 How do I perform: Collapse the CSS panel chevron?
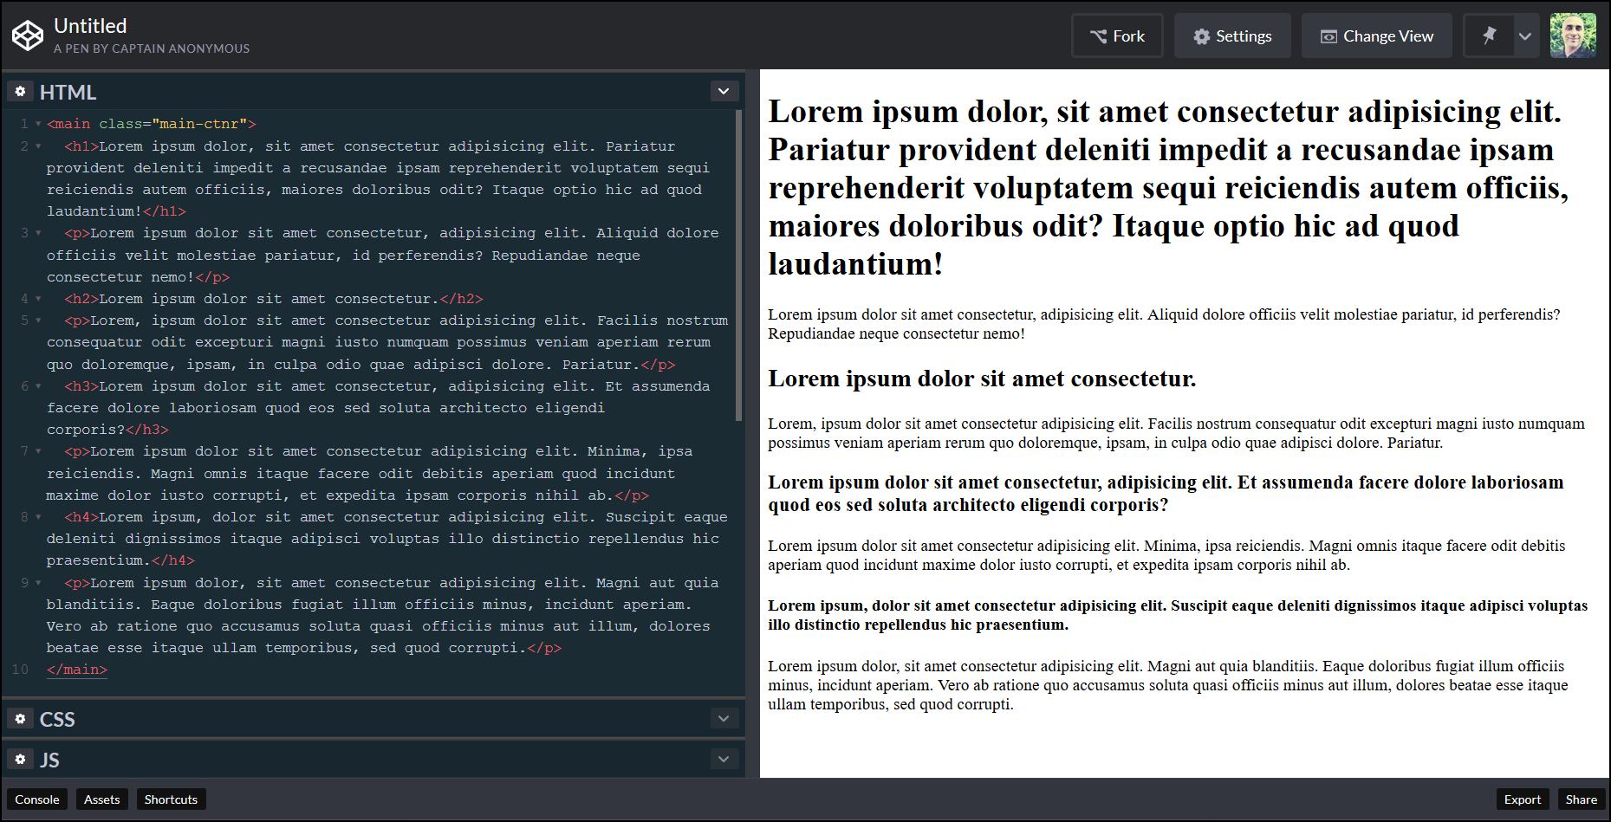point(724,719)
